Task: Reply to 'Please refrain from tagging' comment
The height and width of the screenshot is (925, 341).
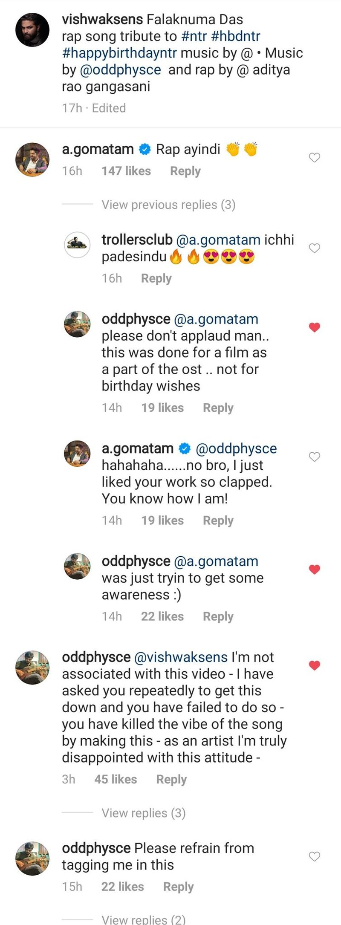Action: 178,887
